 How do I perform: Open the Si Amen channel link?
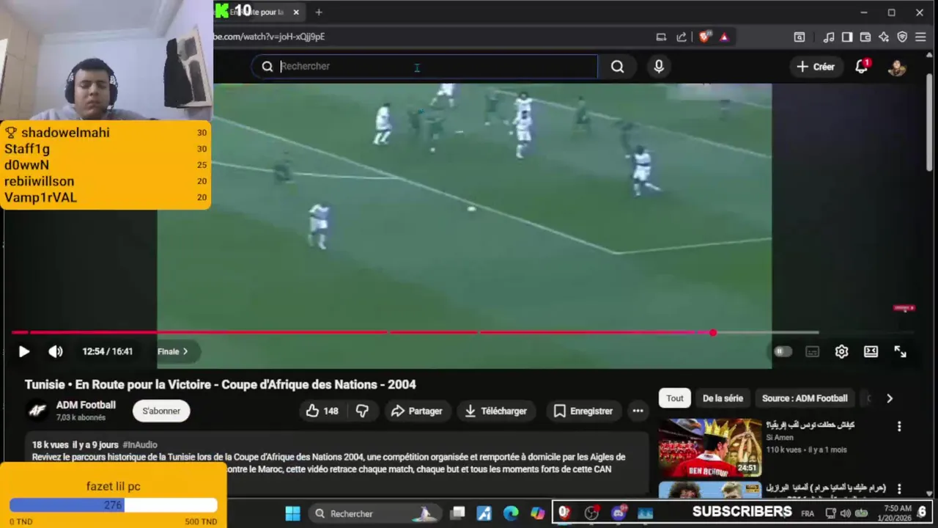[780, 438]
